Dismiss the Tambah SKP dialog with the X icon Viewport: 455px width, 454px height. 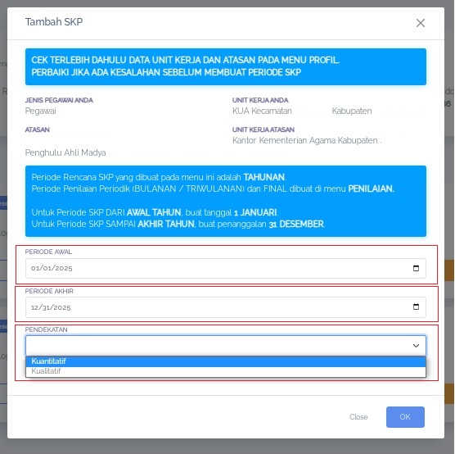point(421,23)
